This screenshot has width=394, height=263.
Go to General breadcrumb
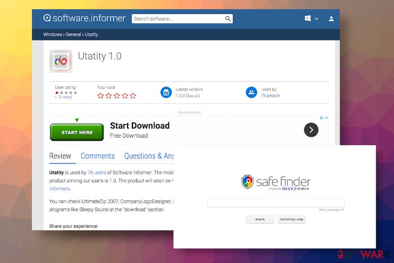(x=73, y=35)
